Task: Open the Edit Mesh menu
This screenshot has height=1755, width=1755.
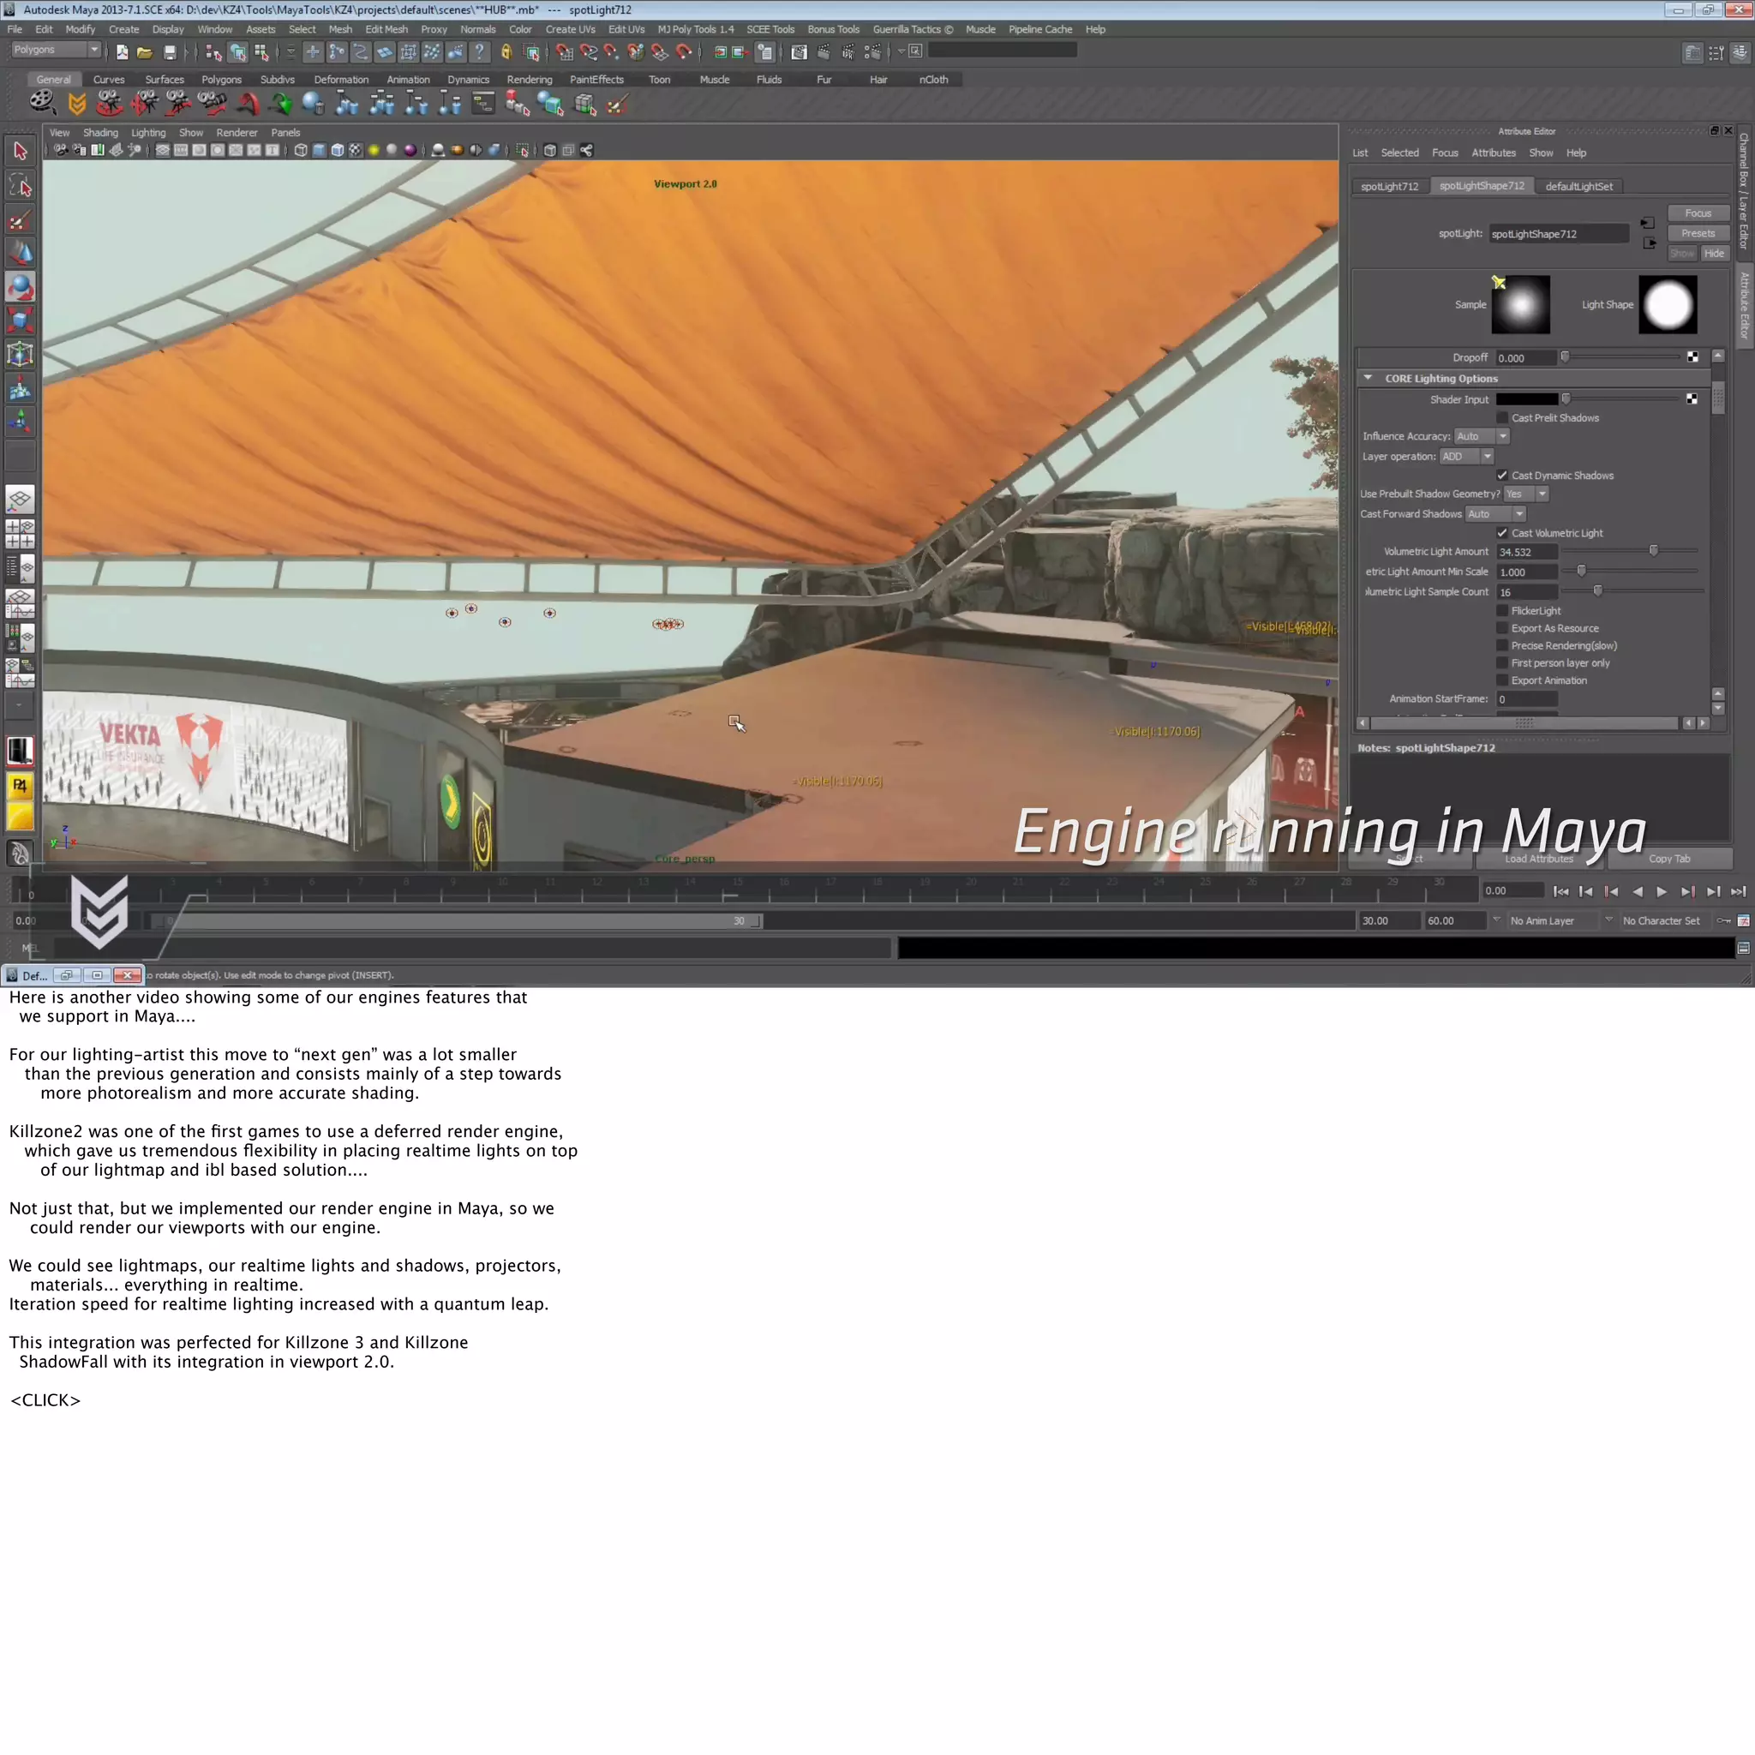Action: tap(386, 30)
